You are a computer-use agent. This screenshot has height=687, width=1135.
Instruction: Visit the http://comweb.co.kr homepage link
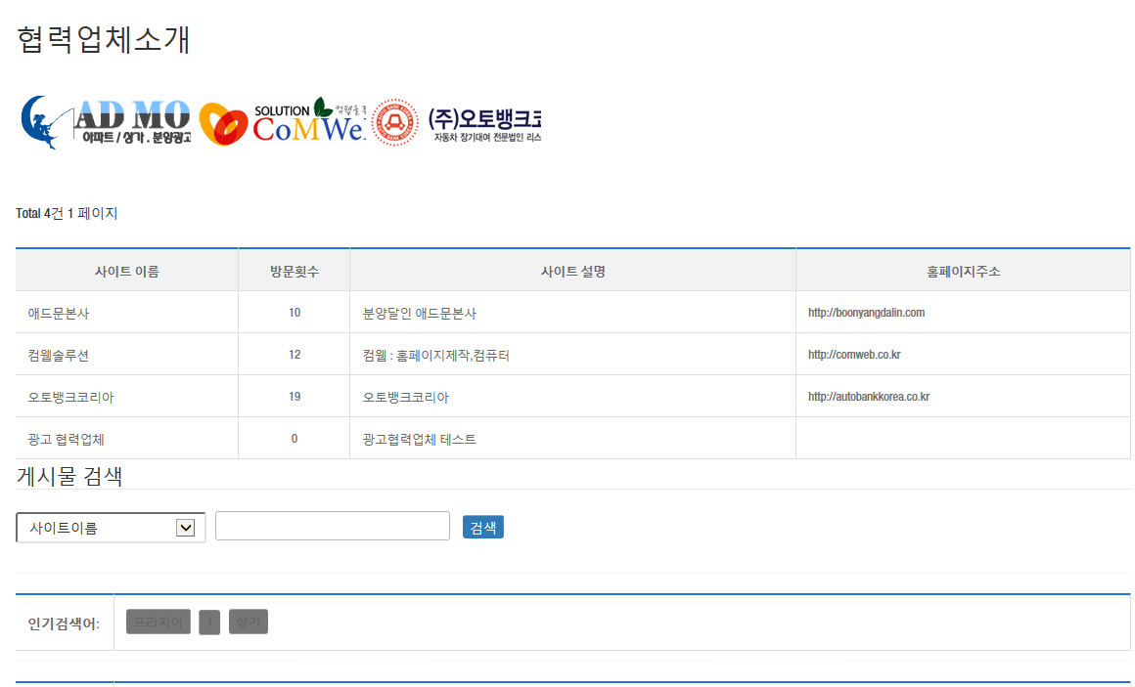(854, 355)
